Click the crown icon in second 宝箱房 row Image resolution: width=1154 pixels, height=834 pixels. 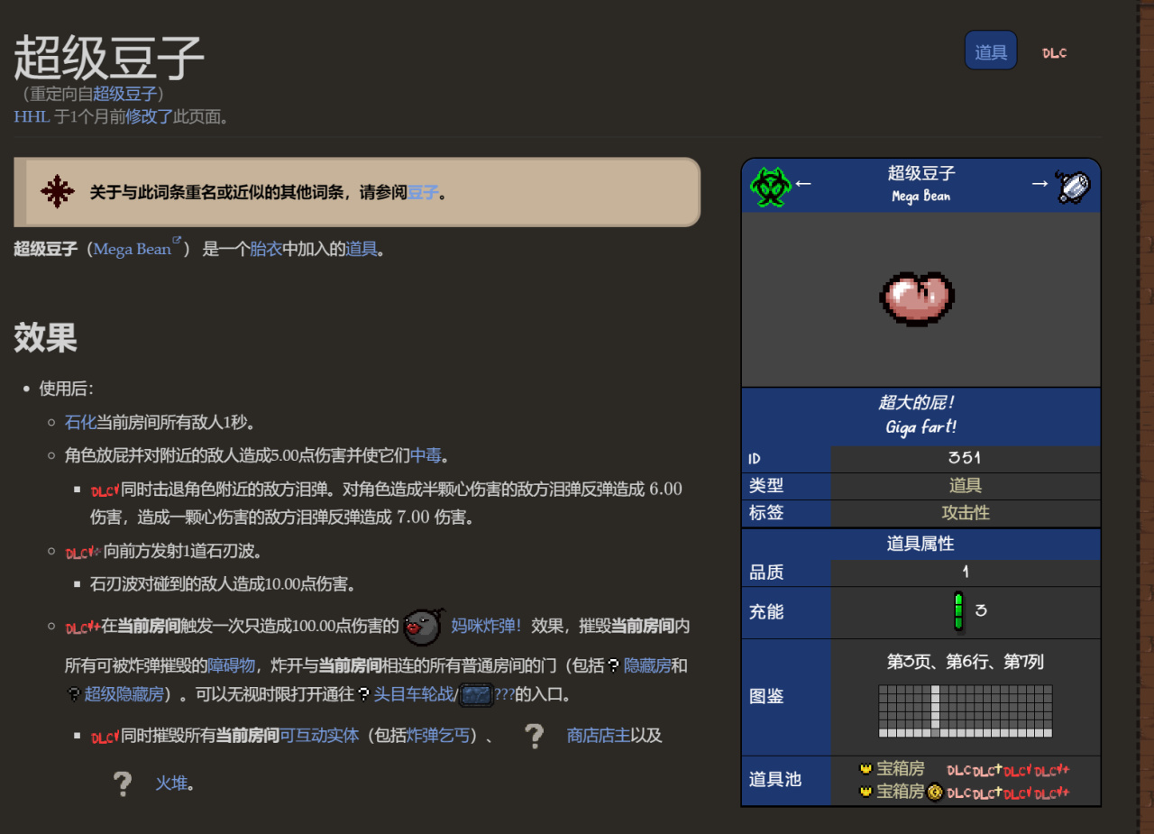865,792
